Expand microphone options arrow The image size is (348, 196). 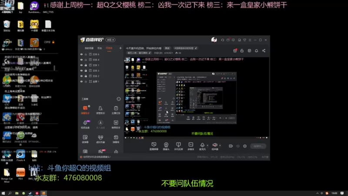click(x=207, y=145)
